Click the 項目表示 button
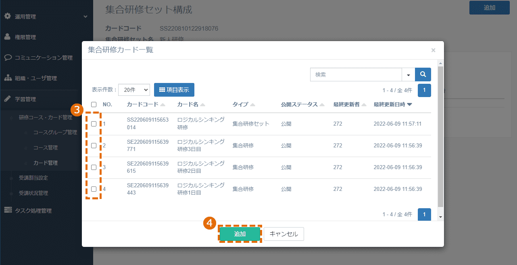The image size is (517, 265). (x=174, y=90)
